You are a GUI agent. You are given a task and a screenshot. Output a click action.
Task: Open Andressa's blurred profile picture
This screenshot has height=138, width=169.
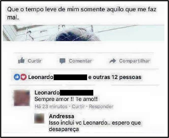coord(39,118)
